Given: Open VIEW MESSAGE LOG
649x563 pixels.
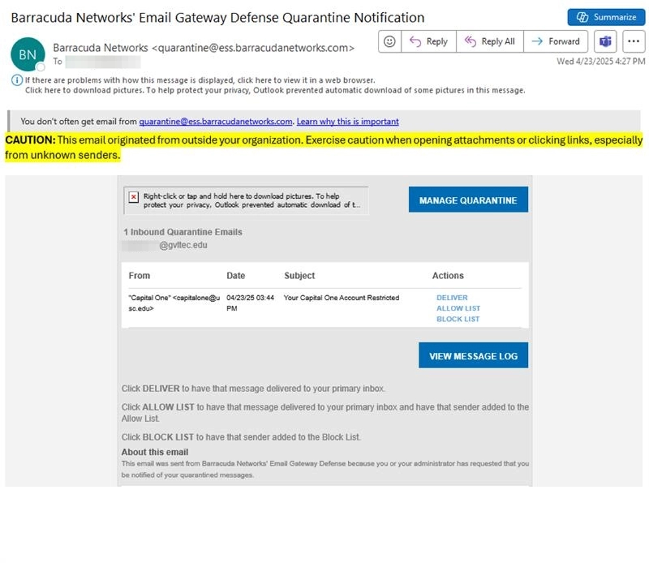Looking at the screenshot, I should (x=473, y=355).
